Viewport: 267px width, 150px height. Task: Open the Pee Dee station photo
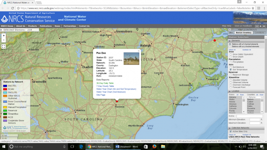point(131,58)
